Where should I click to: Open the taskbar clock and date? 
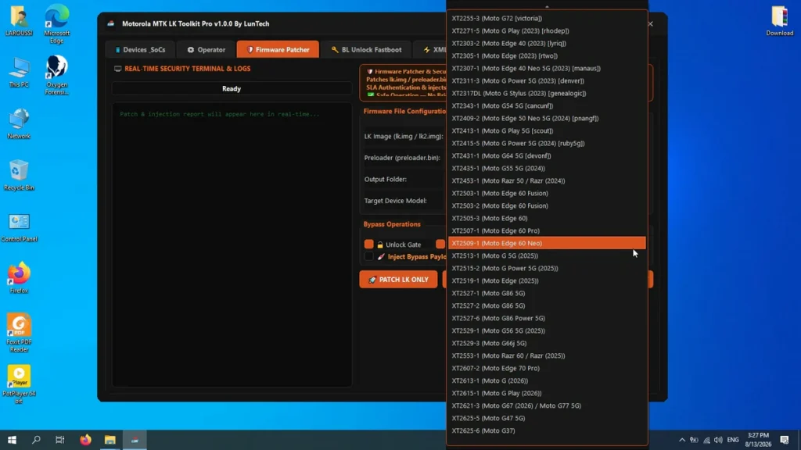[x=758, y=440]
